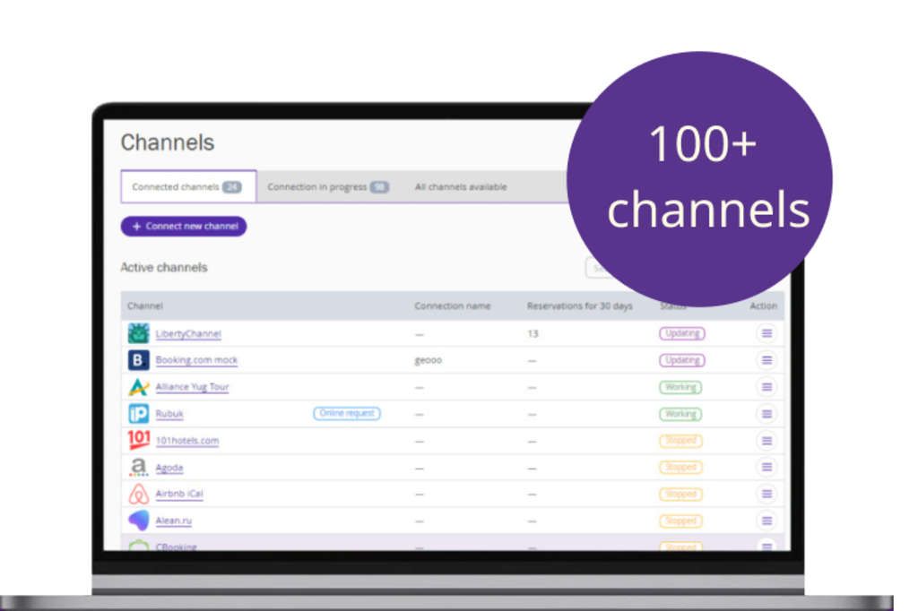Click the Updating status badge for LibertyChannel
Viewport: 918px width, 611px height.
pos(680,332)
